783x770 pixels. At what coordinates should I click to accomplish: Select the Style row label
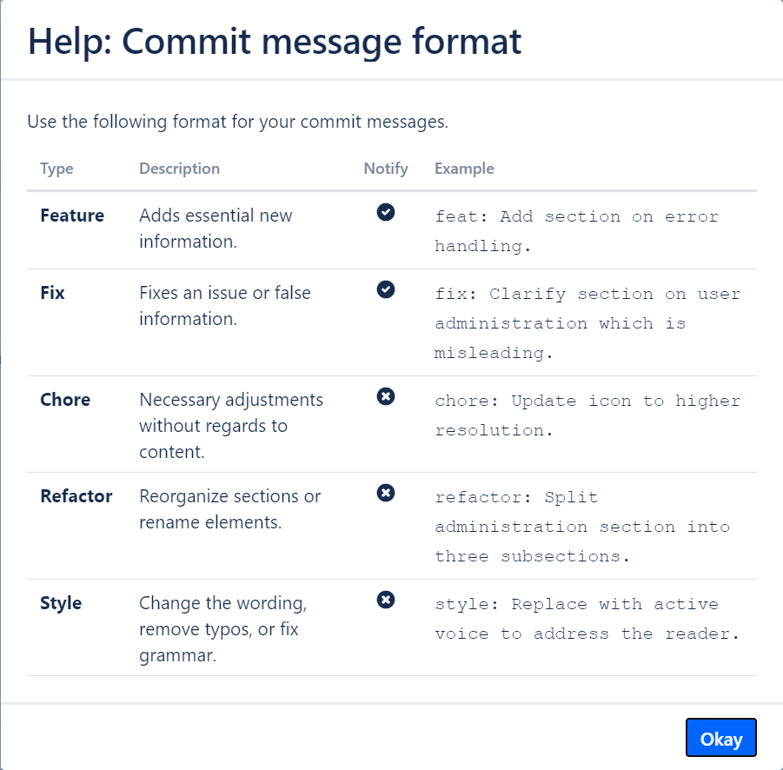coord(60,602)
